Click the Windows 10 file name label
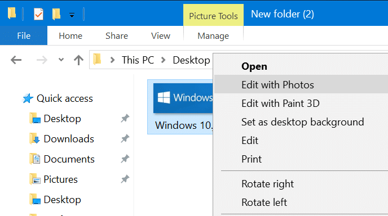 [x=184, y=125]
